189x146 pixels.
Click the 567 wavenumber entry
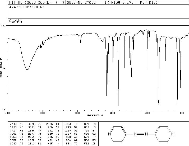[86, 137]
